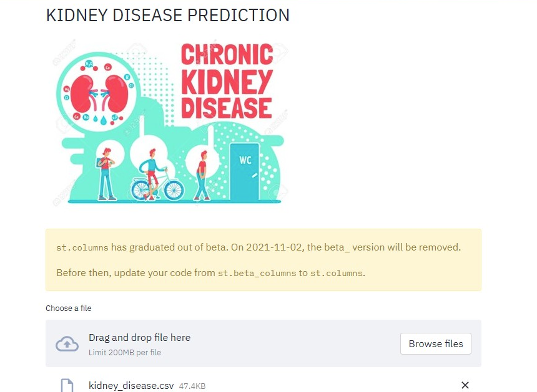Click the kidney_disease.csv file name
The image size is (537, 392).
131,386
